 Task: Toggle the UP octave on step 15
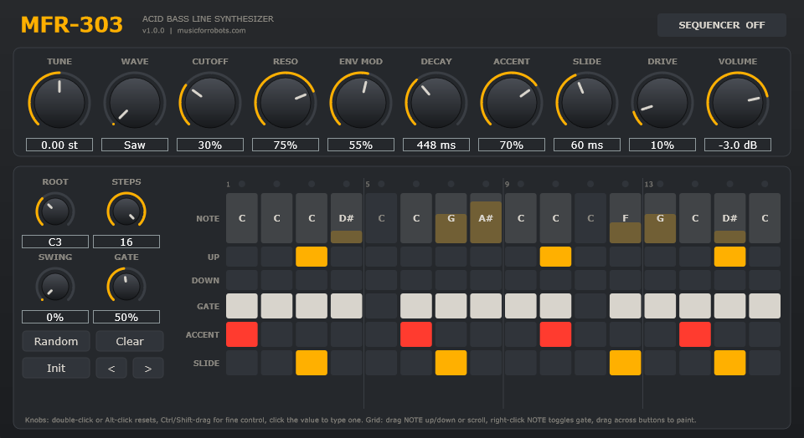(730, 257)
